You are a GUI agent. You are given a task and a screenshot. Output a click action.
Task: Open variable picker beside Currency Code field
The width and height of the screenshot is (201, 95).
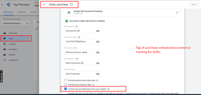tap(98, 74)
